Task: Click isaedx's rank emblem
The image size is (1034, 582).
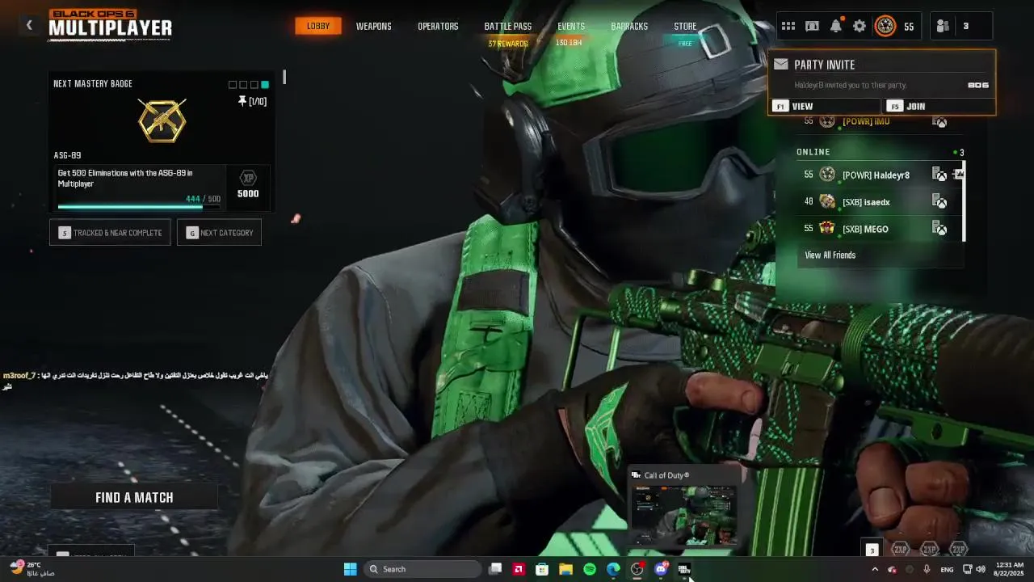Action: coord(827,202)
